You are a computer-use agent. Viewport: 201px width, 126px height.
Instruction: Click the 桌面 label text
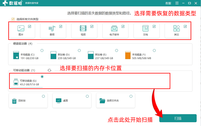(65, 101)
